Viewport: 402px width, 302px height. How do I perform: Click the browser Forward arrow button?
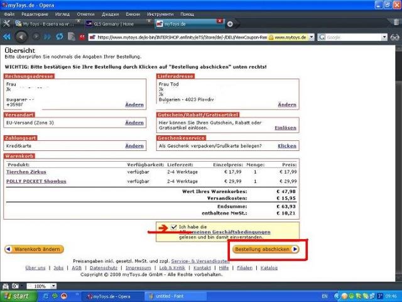coord(37,37)
